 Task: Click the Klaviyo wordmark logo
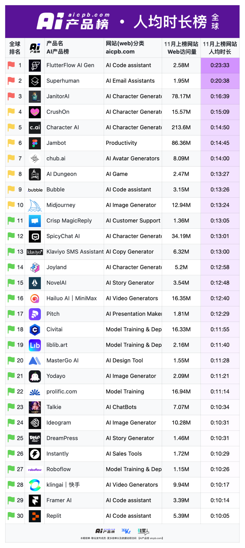(x=35, y=252)
